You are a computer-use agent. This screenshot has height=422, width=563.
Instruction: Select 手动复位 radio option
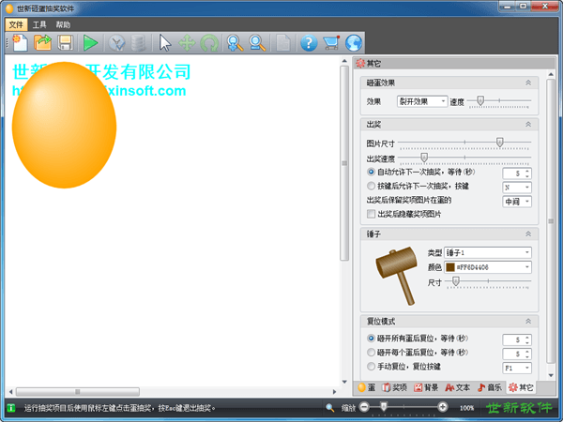point(372,367)
